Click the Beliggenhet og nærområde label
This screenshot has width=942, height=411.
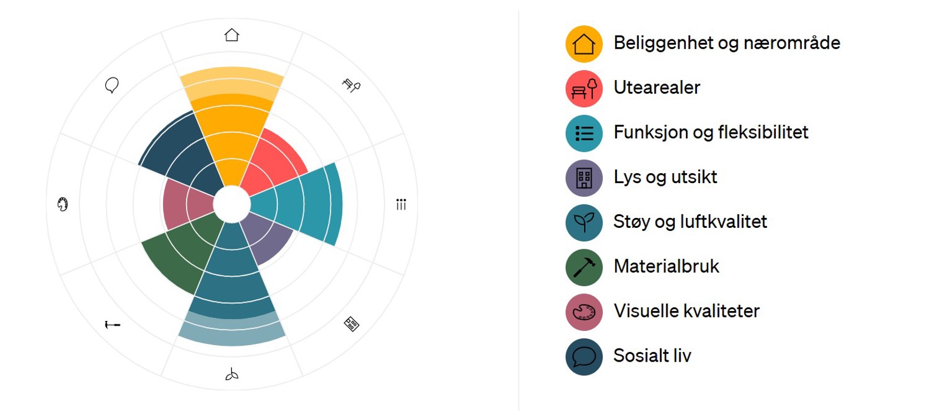(x=727, y=43)
